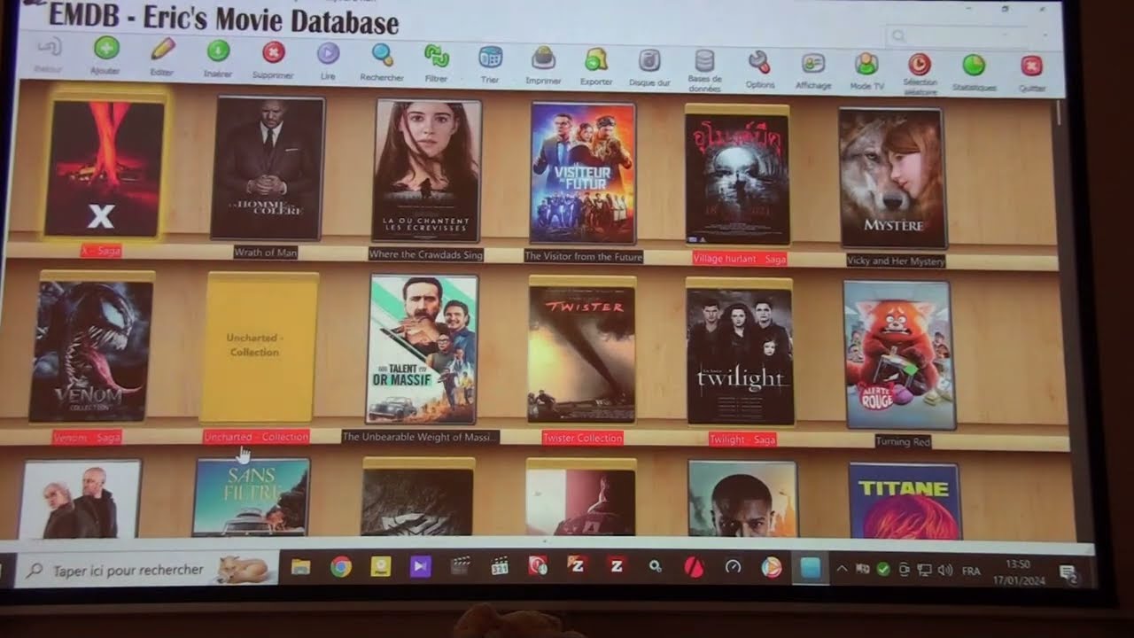Image resolution: width=1134 pixels, height=638 pixels.
Task: Click the "Turning Red" title label
Action: coord(903,441)
